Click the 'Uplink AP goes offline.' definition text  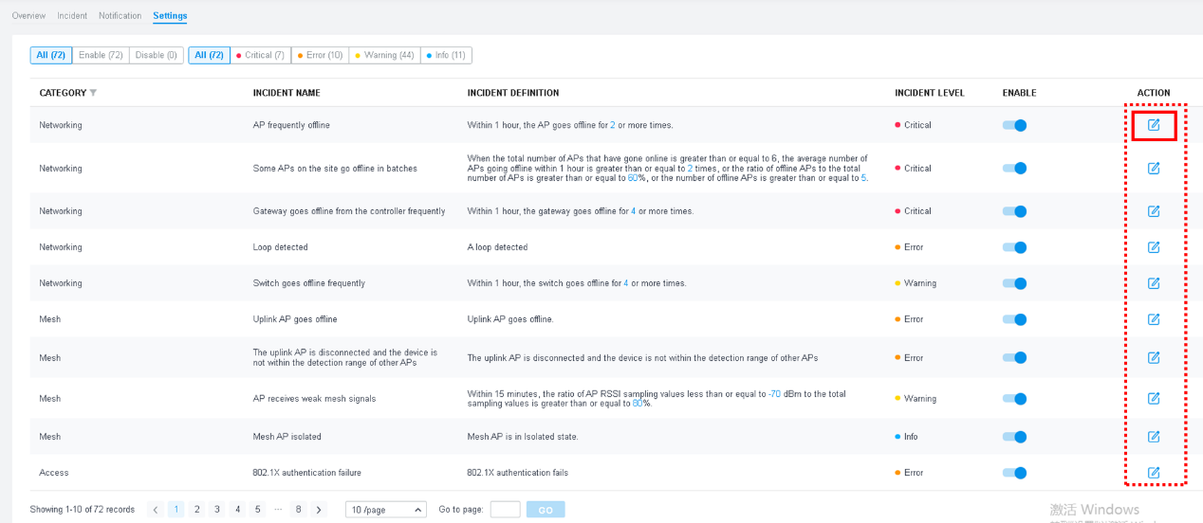509,319
